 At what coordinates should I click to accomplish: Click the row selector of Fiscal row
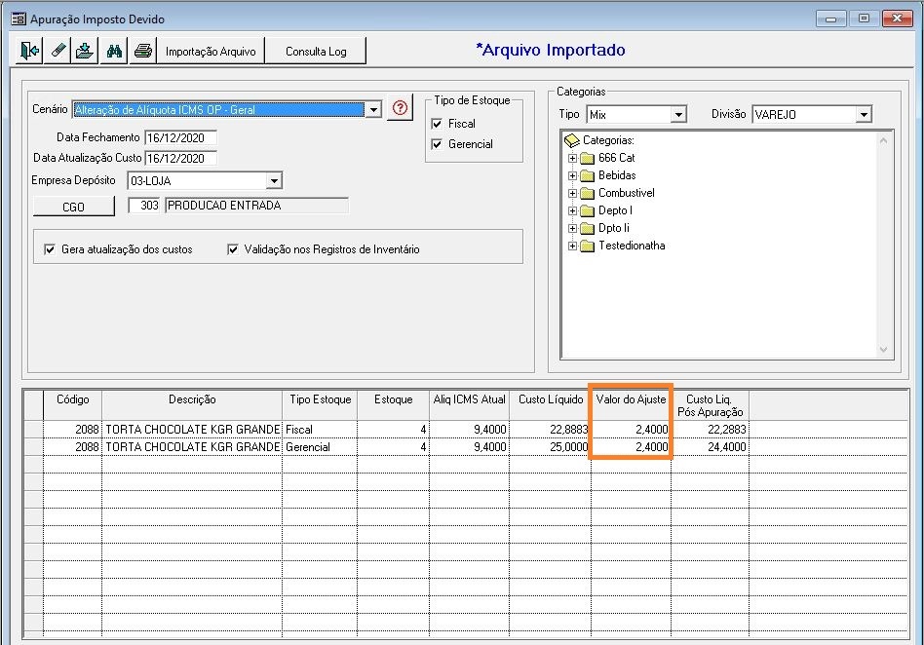33,430
